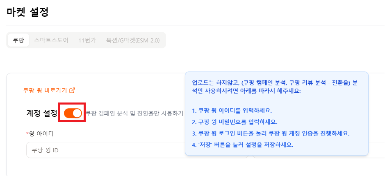385x176 pixels.
Task: Select the 쿠팡 market tab
Action: coord(18,40)
